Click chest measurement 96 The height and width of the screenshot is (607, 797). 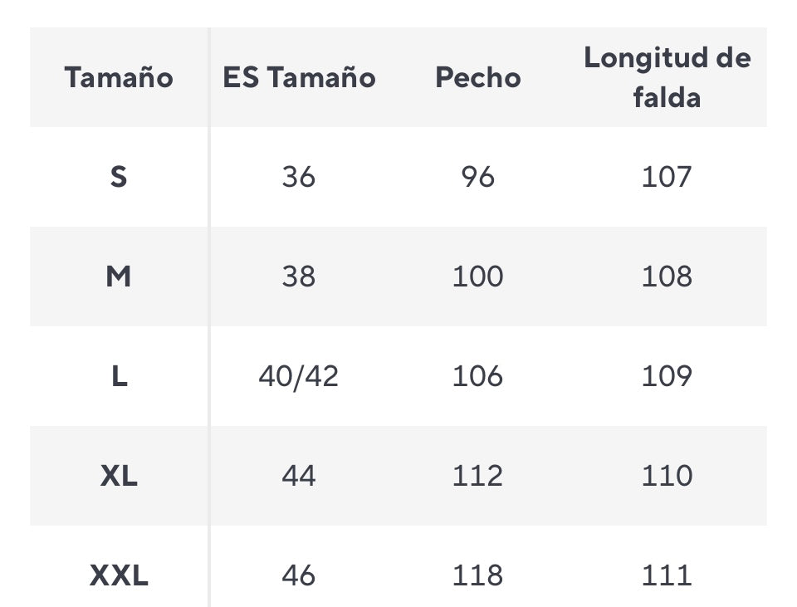coord(478,176)
